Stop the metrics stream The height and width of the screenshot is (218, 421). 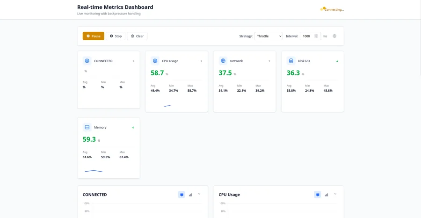pyautogui.click(x=116, y=36)
